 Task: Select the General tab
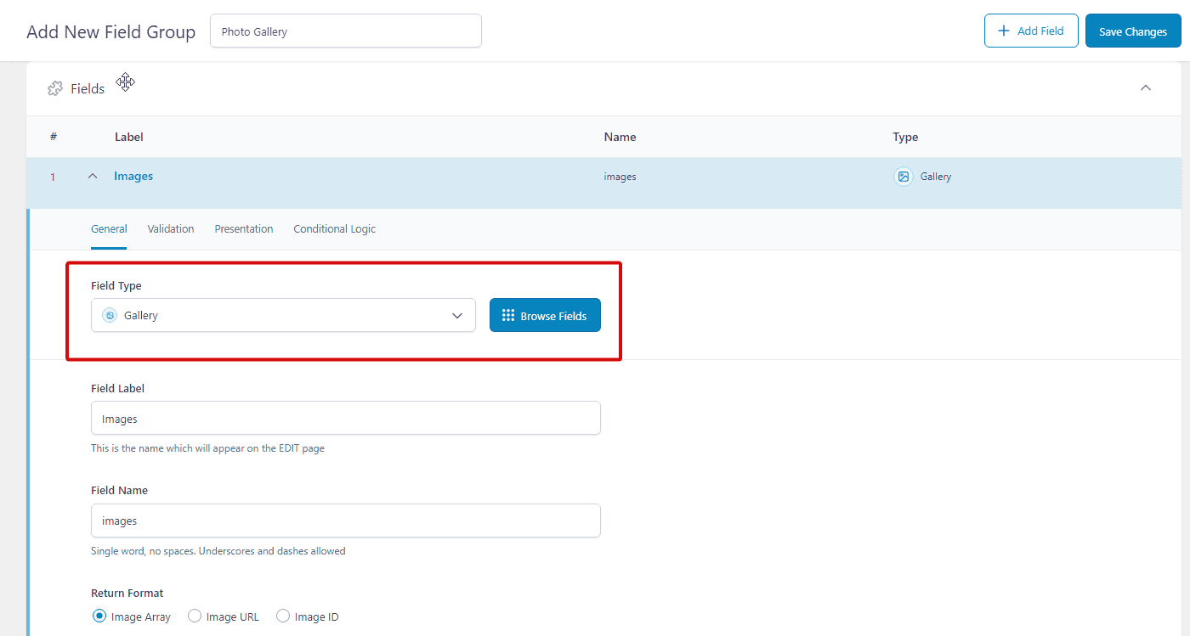[109, 229]
